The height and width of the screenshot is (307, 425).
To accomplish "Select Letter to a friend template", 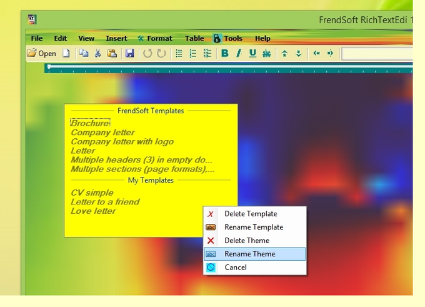I will pyautogui.click(x=105, y=202).
